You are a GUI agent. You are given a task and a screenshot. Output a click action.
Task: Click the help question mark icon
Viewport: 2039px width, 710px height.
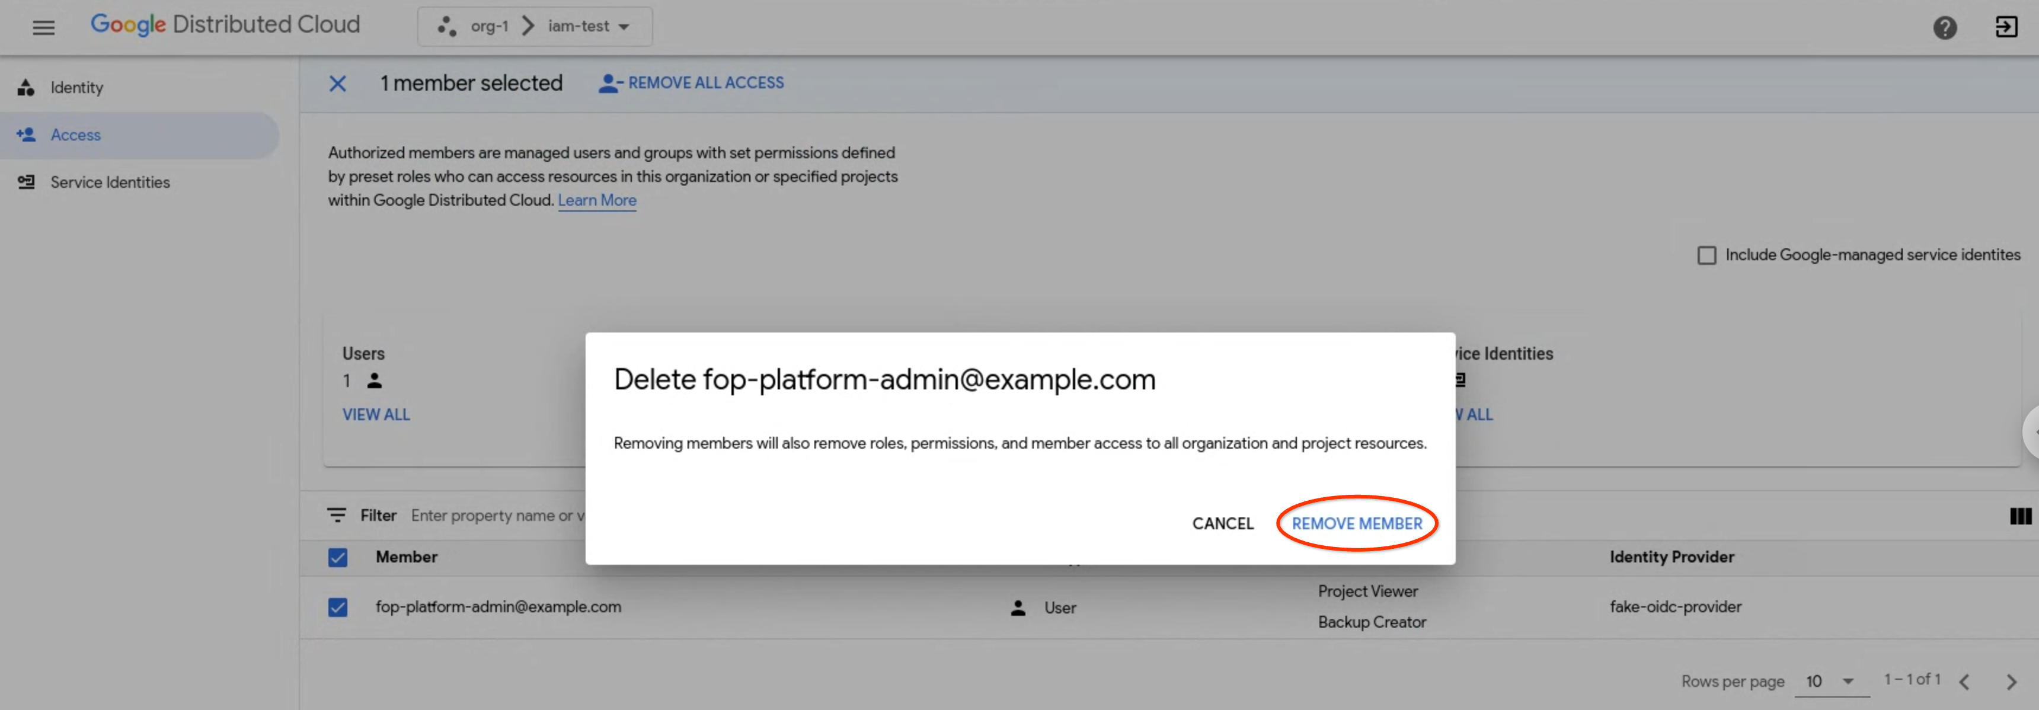tap(1944, 28)
